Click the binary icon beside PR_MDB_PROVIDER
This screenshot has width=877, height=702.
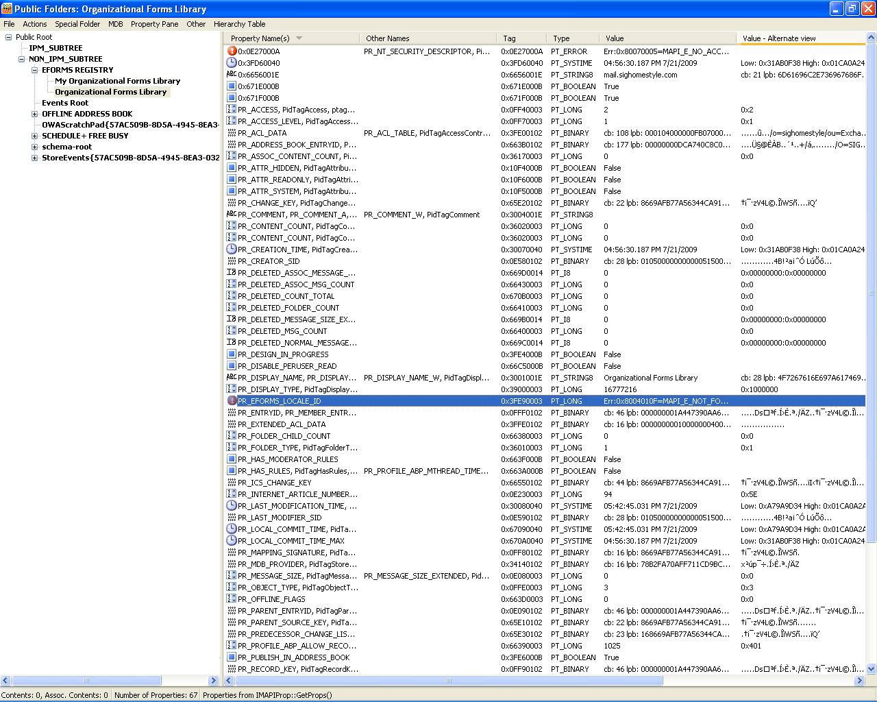pyautogui.click(x=232, y=564)
